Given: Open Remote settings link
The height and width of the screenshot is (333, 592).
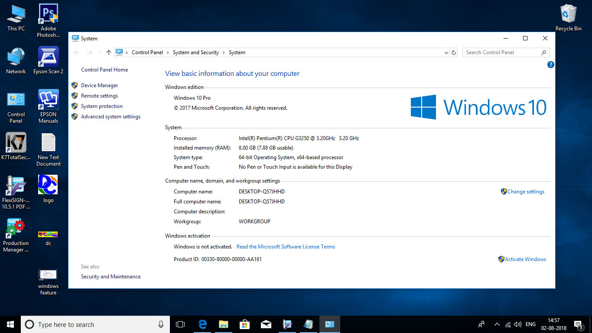Looking at the screenshot, I should (99, 96).
